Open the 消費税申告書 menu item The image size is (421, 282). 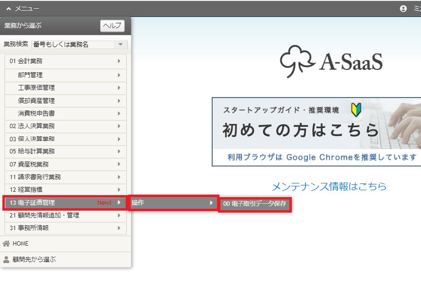pos(66,114)
